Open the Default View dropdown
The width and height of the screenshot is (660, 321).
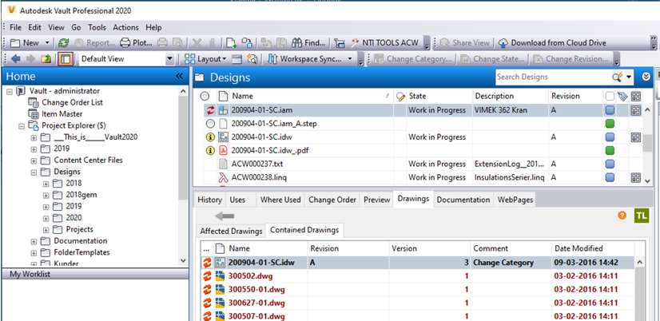click(169, 59)
